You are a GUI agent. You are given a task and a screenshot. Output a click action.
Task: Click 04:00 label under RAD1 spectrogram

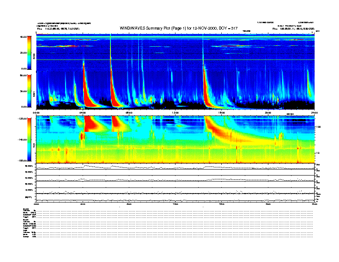(83, 113)
